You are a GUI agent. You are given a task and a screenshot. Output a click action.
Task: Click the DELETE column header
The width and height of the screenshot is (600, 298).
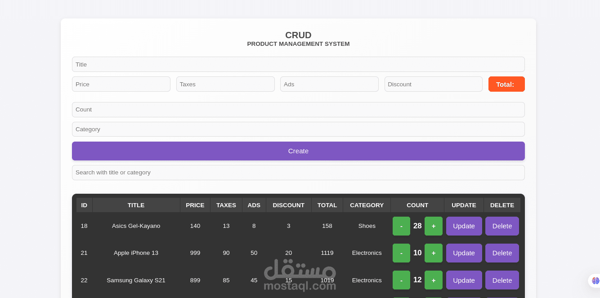[x=502, y=205]
